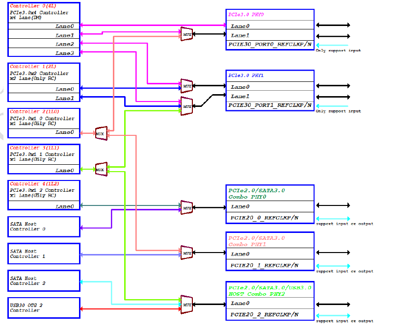Select the "PCIe3.0 PHY1" title
The image size is (397, 331).
(246, 76)
